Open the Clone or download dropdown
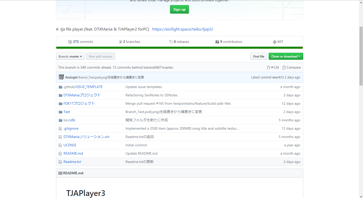363x198 pixels. click(x=286, y=56)
